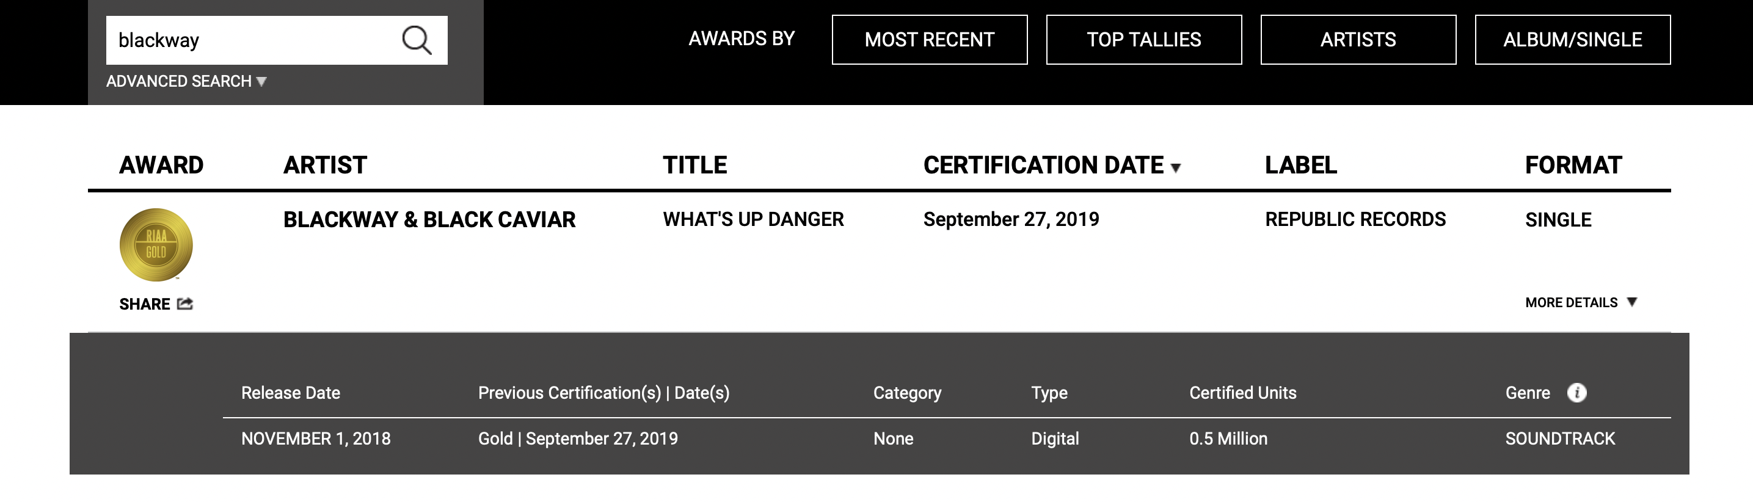View awards by Artists
Viewport: 1753px width, 502px height.
click(1358, 40)
